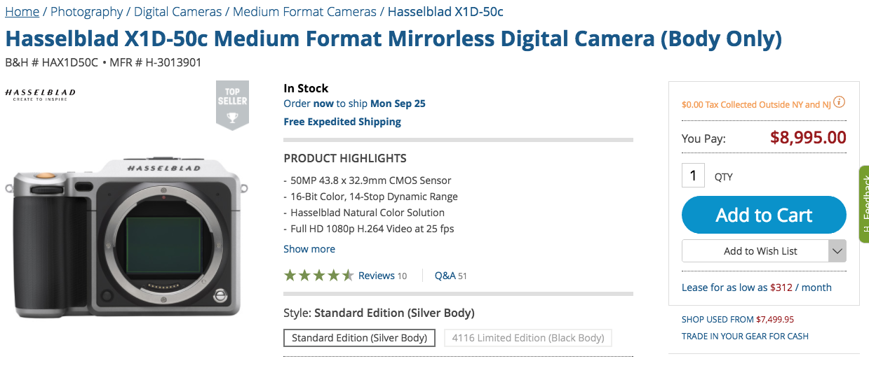
Task: Click Add to Wish List button
Action: tap(755, 251)
